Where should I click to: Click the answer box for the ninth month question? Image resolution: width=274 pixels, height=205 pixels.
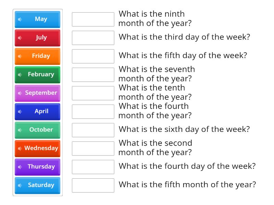click(x=93, y=19)
